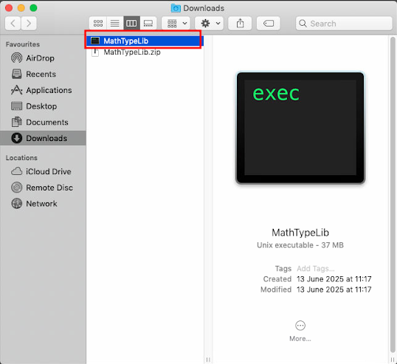Switch to list view

click(115, 24)
